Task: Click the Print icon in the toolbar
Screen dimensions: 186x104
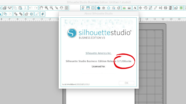Action: click(x=5, y=8)
